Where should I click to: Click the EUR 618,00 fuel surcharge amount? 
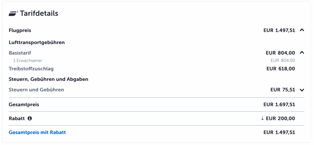pyautogui.click(x=281, y=69)
